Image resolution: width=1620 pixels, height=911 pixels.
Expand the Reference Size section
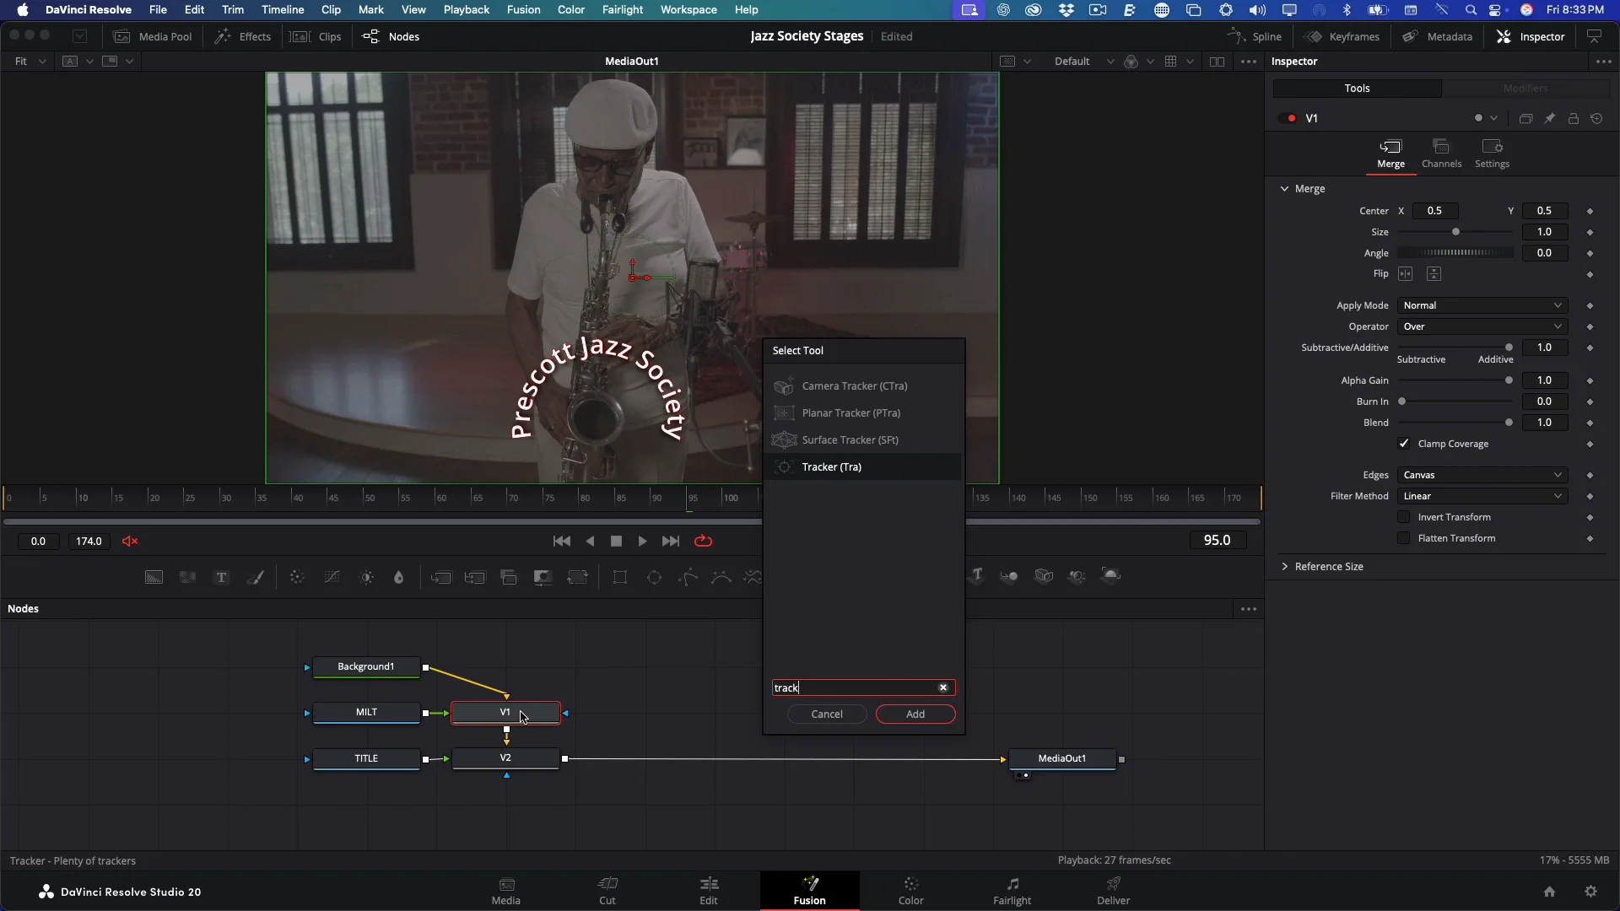click(1328, 567)
